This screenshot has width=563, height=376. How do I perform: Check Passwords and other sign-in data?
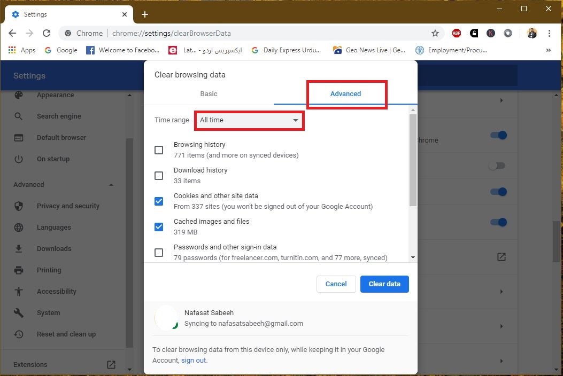159,253
